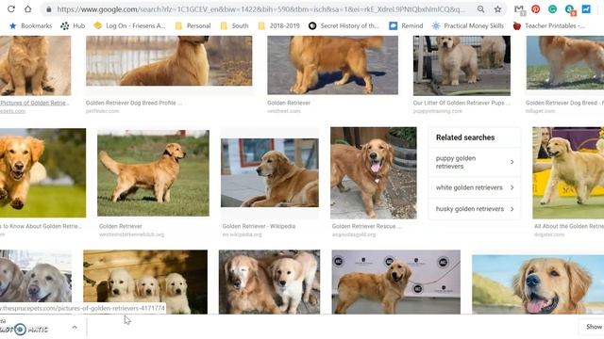The width and height of the screenshot is (604, 339).
Task: Open the older dog beside puppy image
Action: (269, 282)
